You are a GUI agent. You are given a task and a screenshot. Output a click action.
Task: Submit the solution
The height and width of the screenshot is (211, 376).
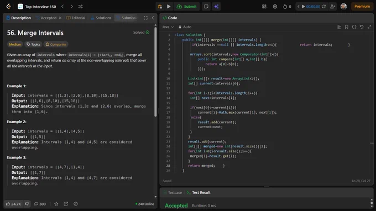pos(186,7)
